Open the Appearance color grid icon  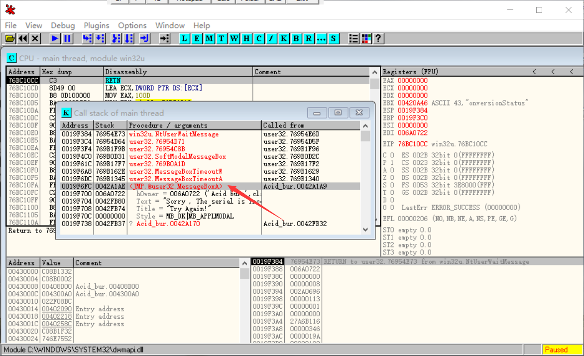366,38
